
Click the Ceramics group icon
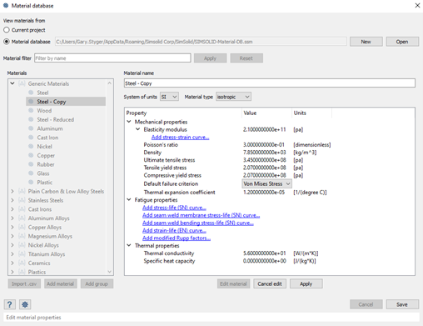22,263
